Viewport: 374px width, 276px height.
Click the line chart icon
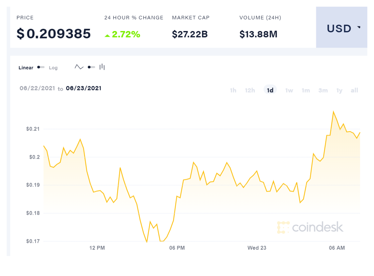pyautogui.click(x=79, y=67)
